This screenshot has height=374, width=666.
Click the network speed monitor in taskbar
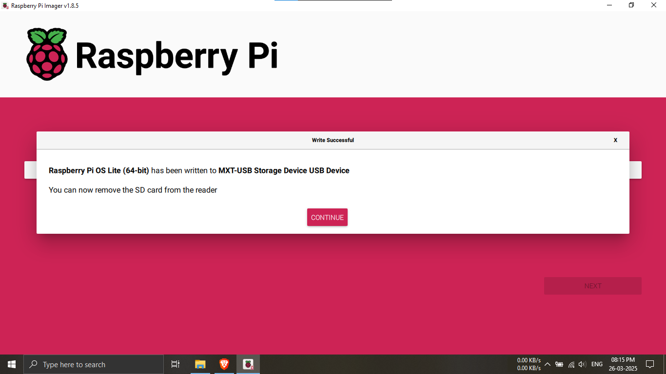pos(529,364)
